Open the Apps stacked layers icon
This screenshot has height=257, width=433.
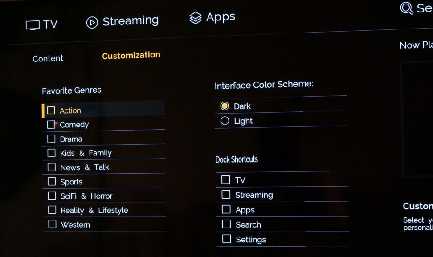[x=196, y=18]
